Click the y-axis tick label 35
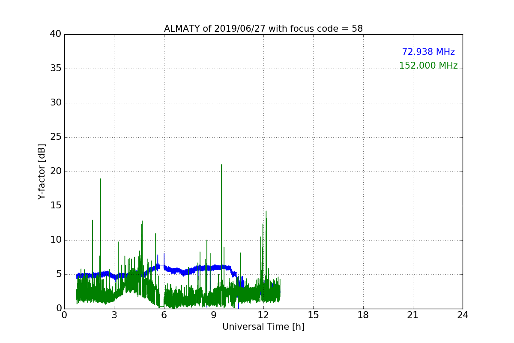Viewport: 514px width, 343px height. (56, 69)
